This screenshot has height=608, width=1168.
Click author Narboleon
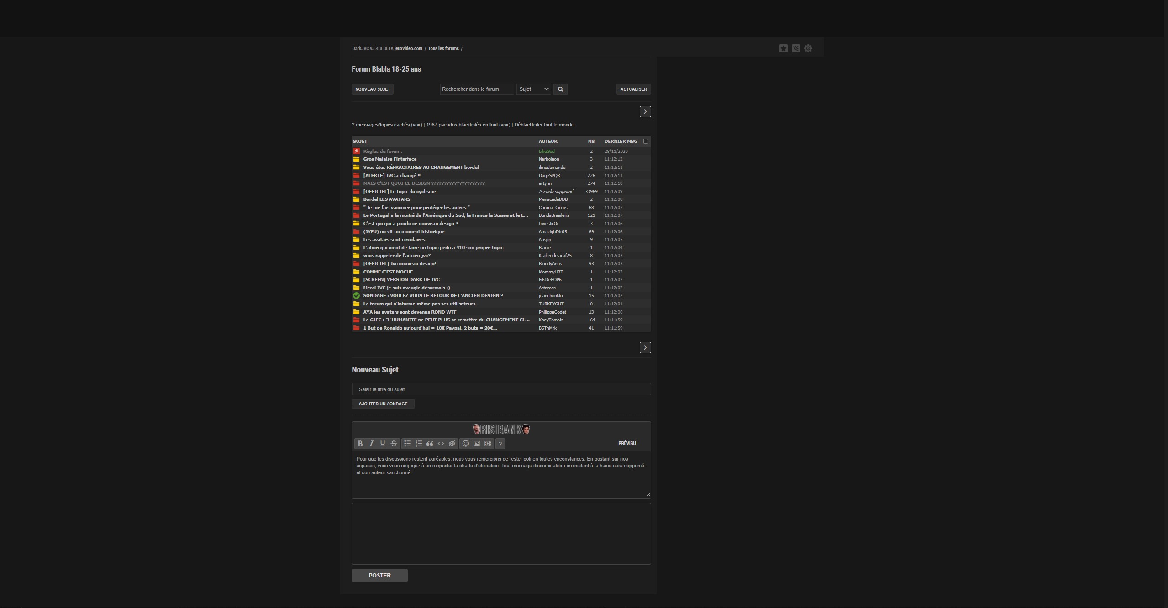pos(548,159)
